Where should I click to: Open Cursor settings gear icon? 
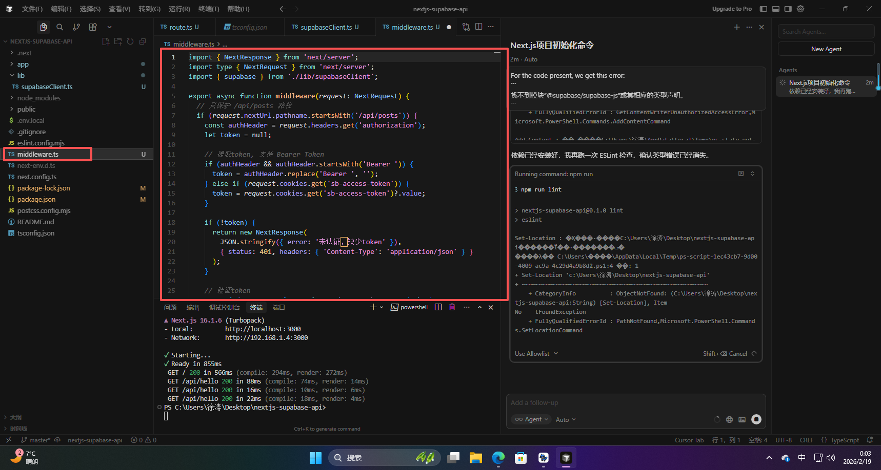coord(800,9)
